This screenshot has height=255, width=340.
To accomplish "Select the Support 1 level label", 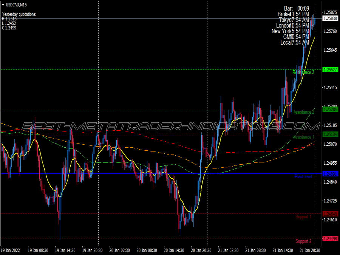I will (303, 217).
